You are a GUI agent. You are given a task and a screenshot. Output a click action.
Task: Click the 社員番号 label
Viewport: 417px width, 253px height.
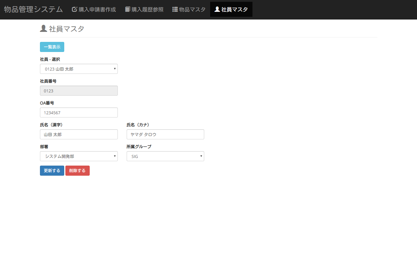click(48, 81)
